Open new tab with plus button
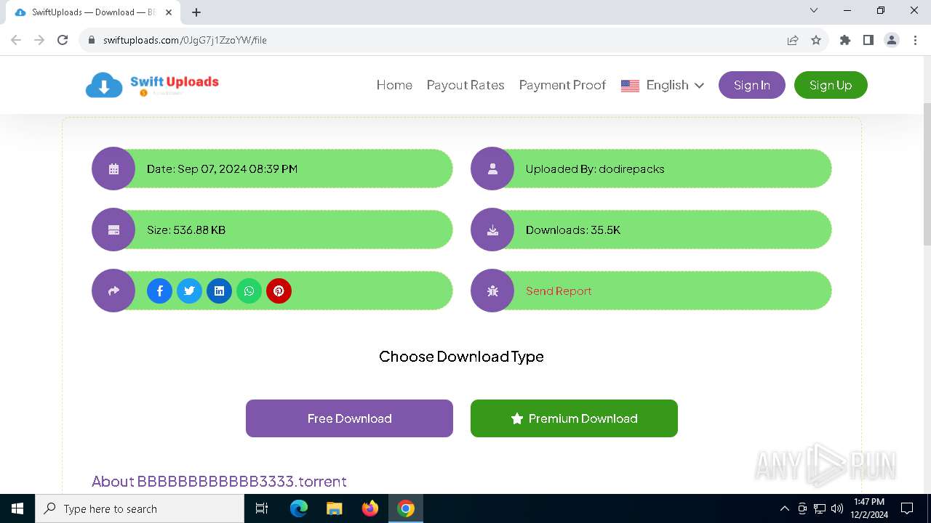This screenshot has height=523, width=931. tap(196, 12)
